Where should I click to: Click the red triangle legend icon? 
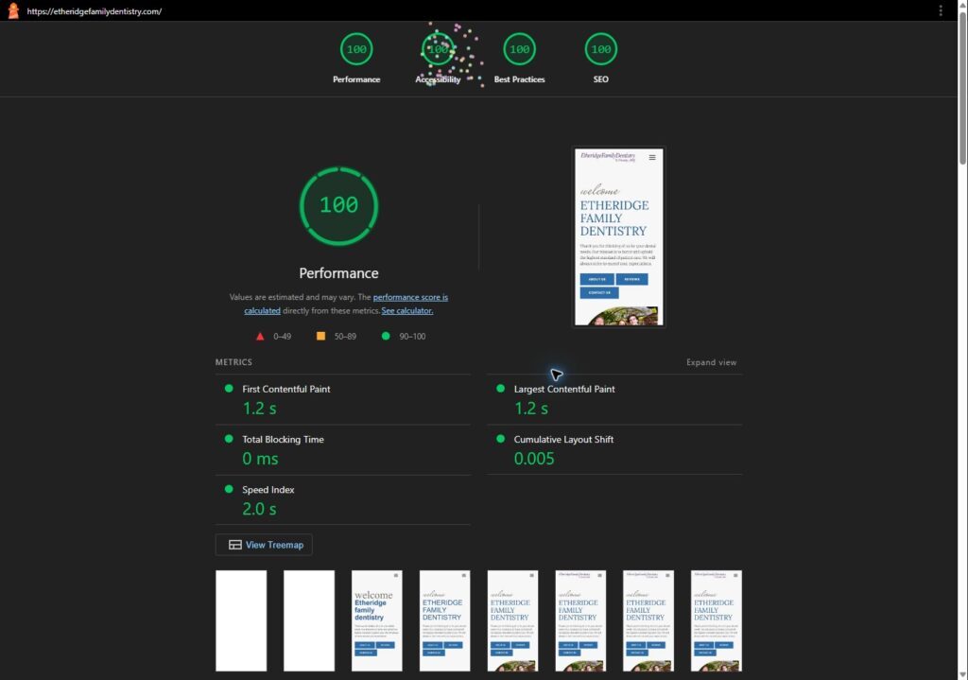[x=260, y=337]
